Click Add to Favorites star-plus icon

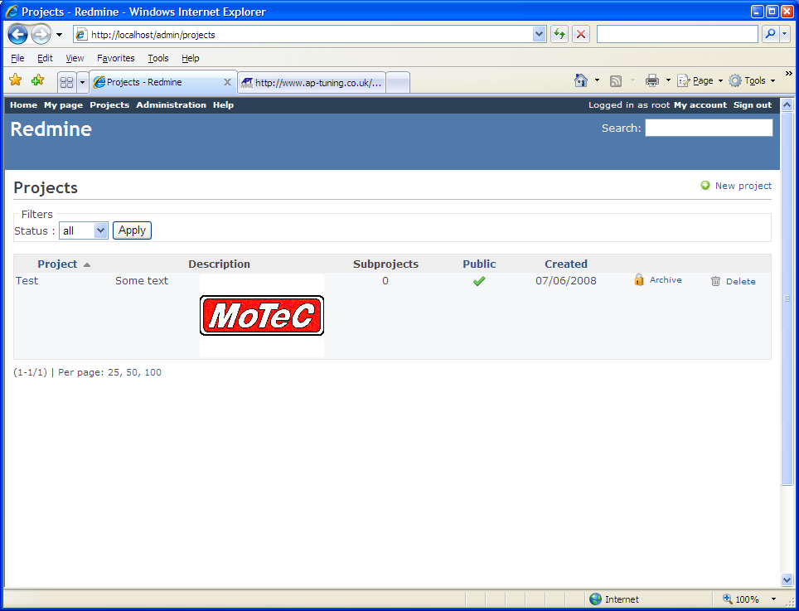[37, 80]
